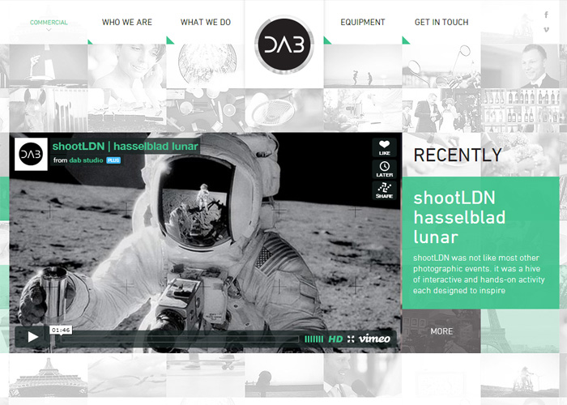Image resolution: width=567 pixels, height=405 pixels.
Task: Open the disco ball thumbnail
Action: [x=206, y=66]
